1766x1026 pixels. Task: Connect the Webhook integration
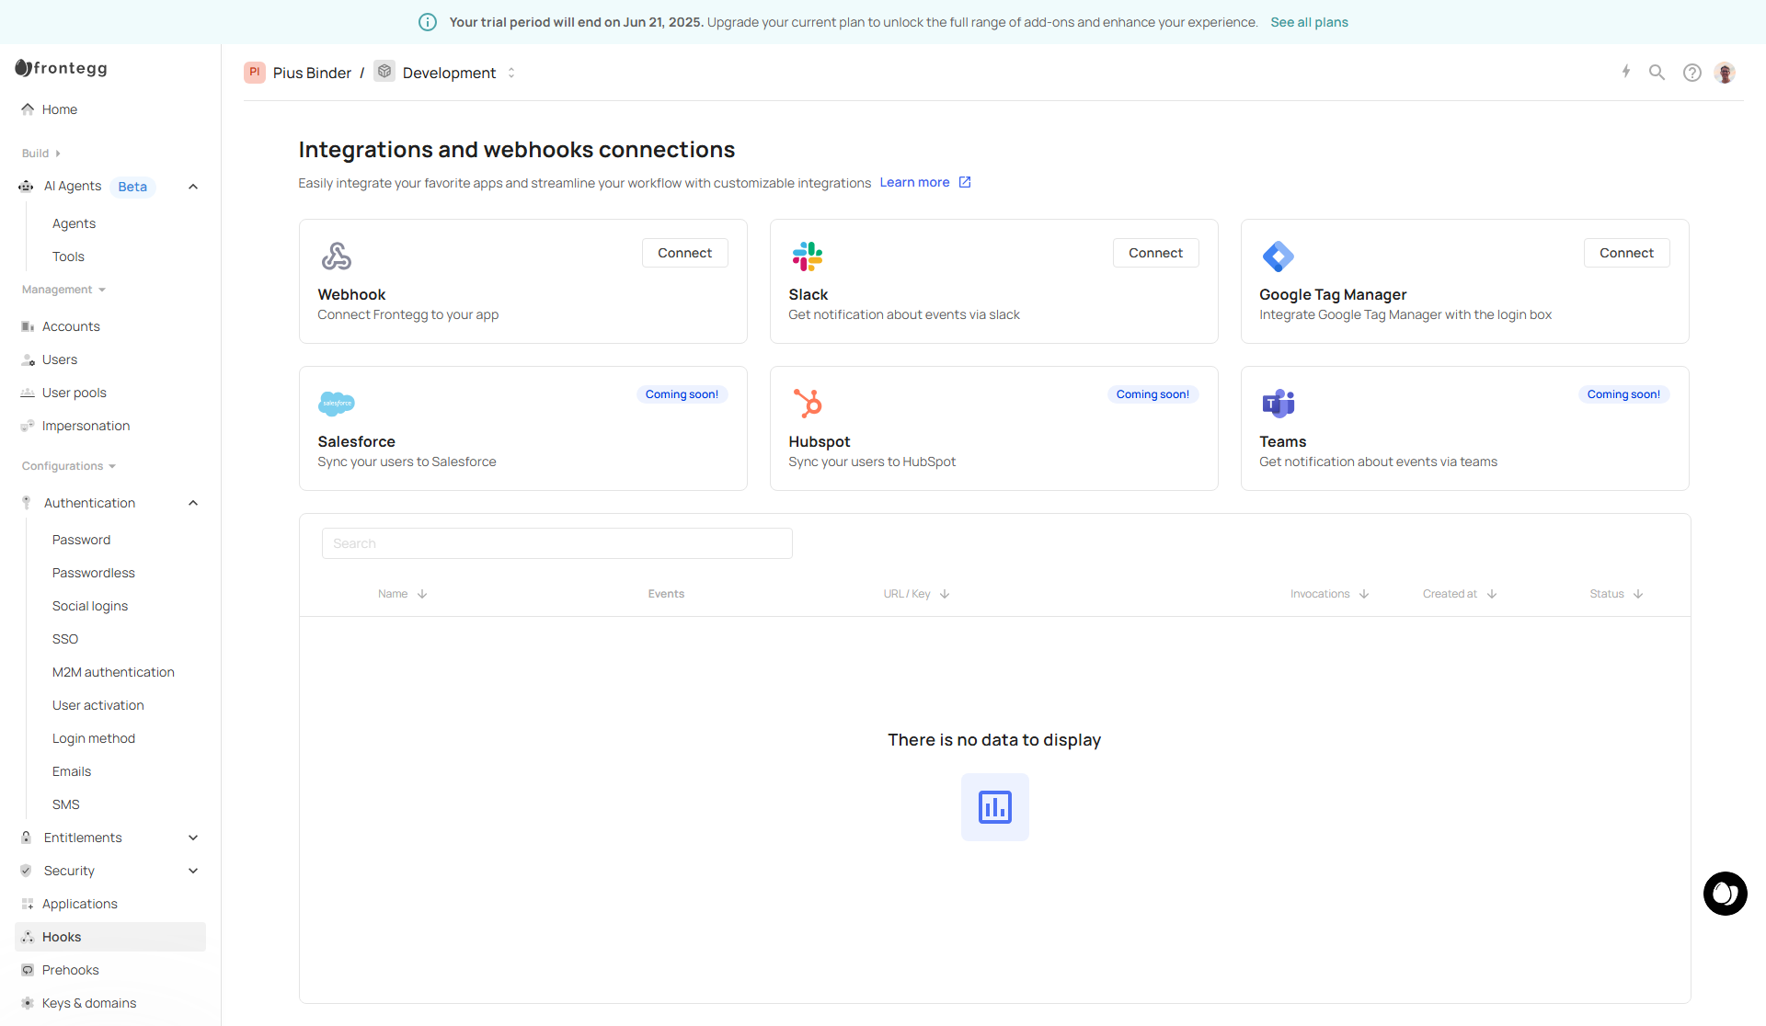(685, 253)
